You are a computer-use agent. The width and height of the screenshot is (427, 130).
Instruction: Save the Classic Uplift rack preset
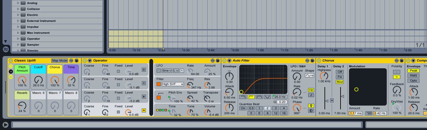(76, 60)
